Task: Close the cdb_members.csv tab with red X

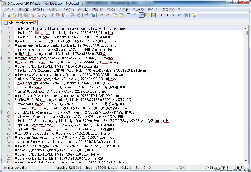Action: (35, 23)
